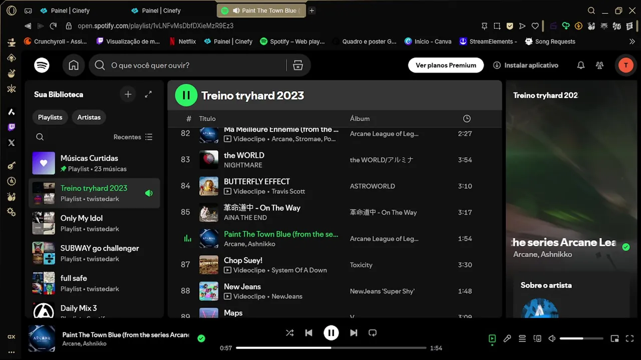
Task: Open Músicas Curtidas playlist
Action: [x=94, y=163]
